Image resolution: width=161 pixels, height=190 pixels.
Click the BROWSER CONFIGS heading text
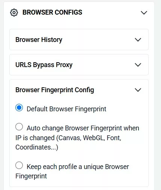(52, 12)
